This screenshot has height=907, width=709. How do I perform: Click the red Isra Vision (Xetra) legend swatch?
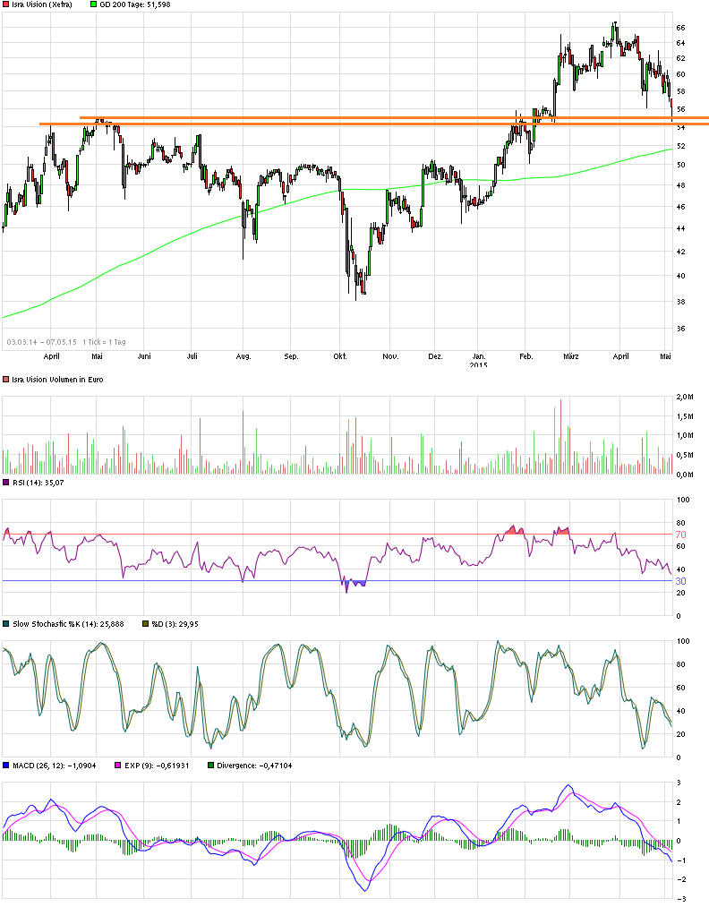(6, 5)
